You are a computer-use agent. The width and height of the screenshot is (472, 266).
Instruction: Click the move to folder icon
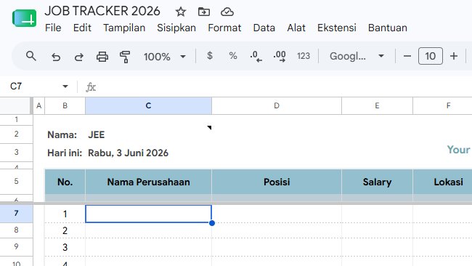(204, 12)
